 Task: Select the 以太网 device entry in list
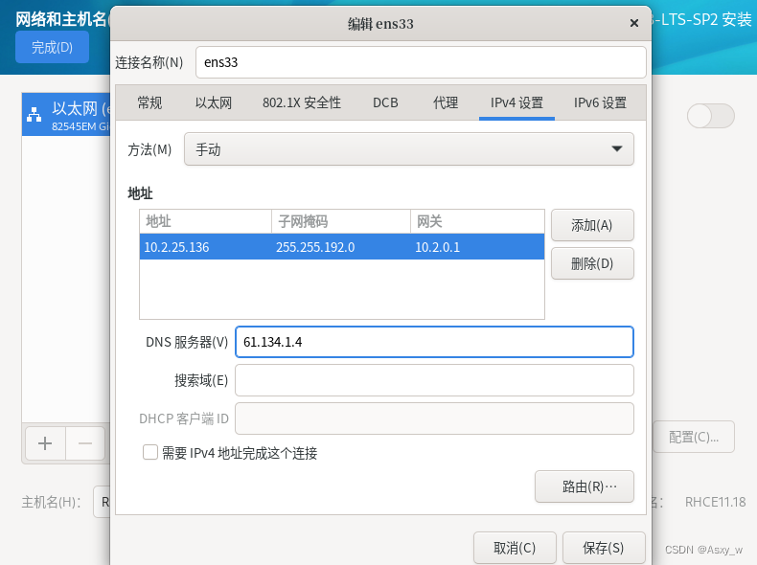(x=66, y=115)
